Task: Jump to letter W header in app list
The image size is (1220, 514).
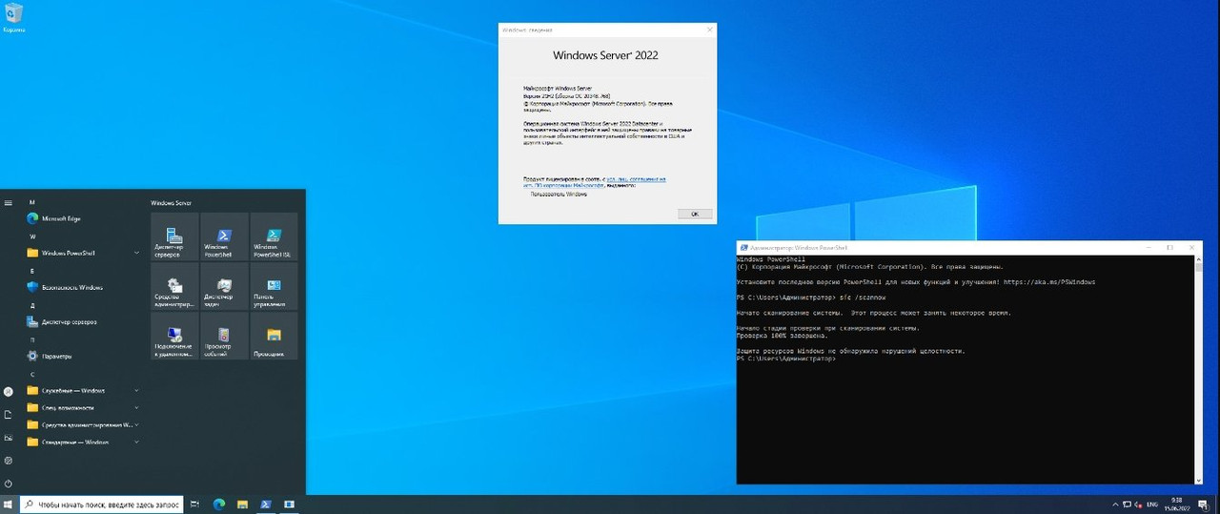Action: point(32,236)
